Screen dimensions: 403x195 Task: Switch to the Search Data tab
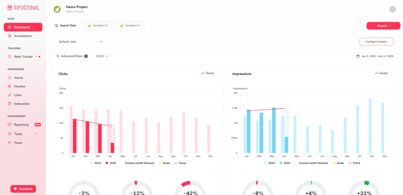(x=65, y=26)
